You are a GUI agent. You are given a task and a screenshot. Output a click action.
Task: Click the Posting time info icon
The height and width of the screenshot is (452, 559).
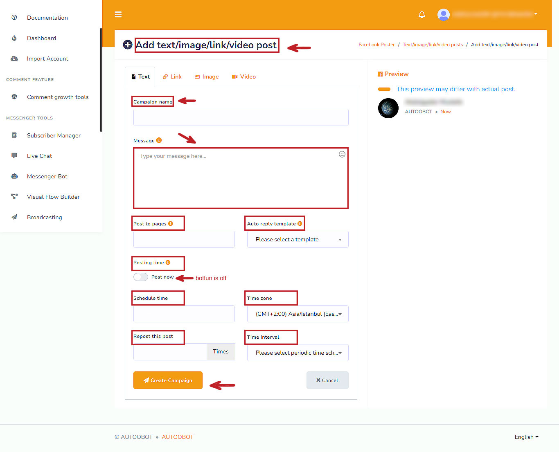pyautogui.click(x=168, y=263)
